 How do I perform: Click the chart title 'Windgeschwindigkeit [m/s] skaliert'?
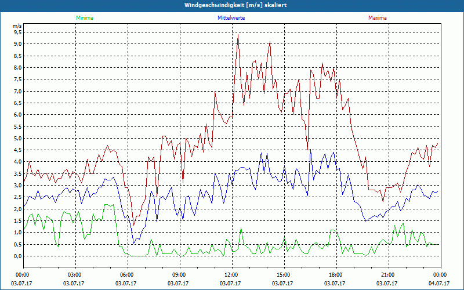235,5
